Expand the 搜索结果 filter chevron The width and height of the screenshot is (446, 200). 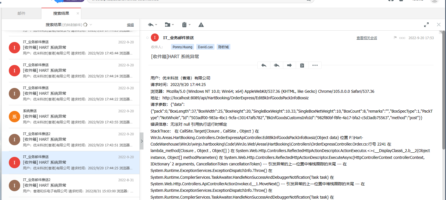coord(91,25)
